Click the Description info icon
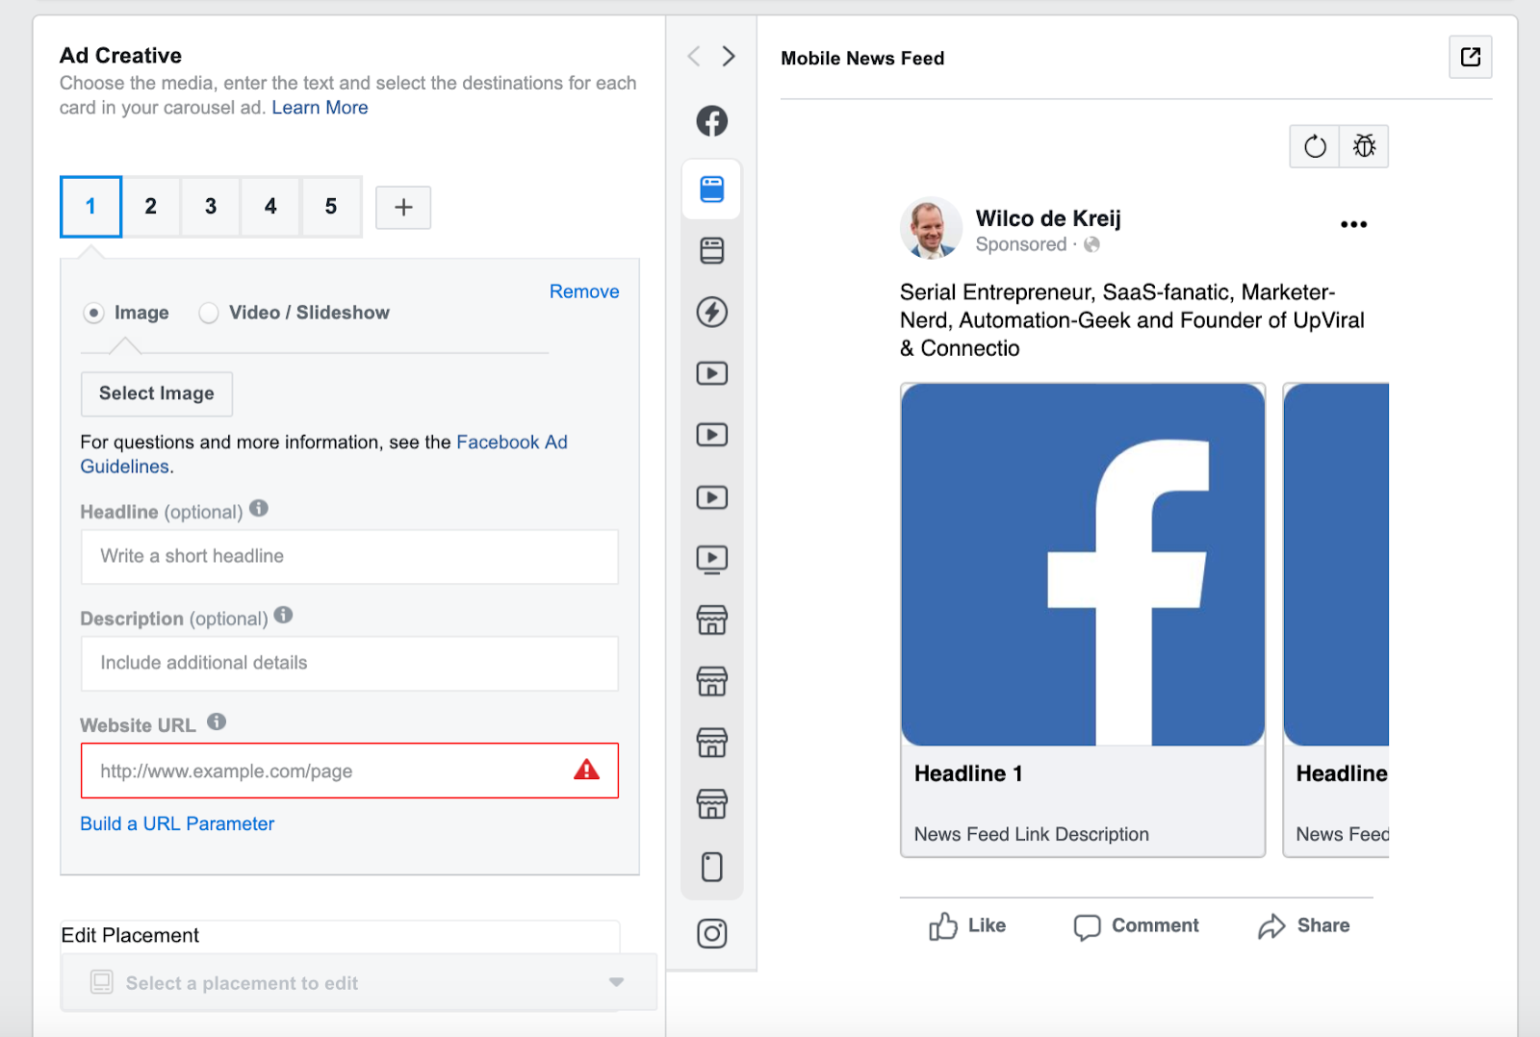The width and height of the screenshot is (1540, 1037). [x=283, y=615]
